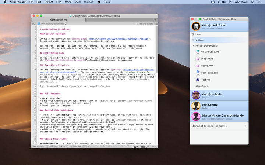
Task: Open the Find menu
Action: 59,2
